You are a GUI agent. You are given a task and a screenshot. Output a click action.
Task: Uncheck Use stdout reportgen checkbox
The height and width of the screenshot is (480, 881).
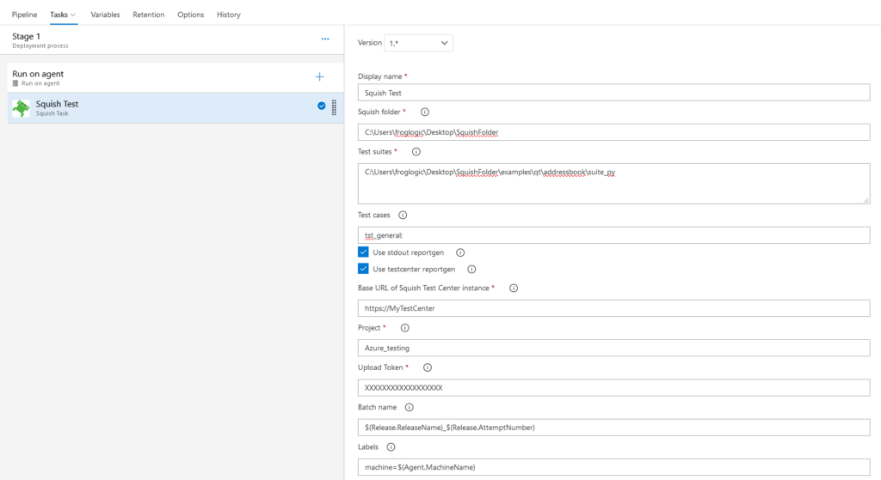363,252
